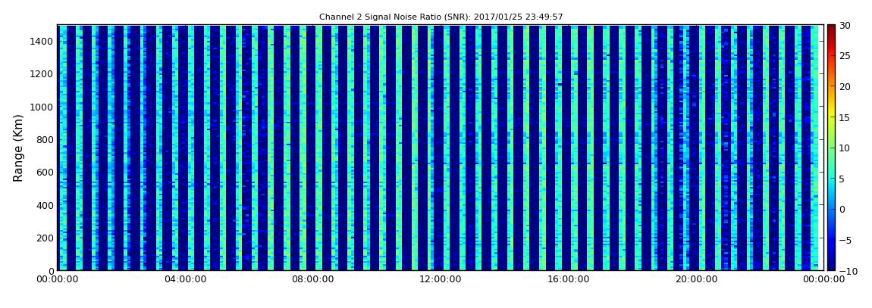The image size is (872, 308).
Task: Click the 1000 range tick label
Action: (42, 107)
